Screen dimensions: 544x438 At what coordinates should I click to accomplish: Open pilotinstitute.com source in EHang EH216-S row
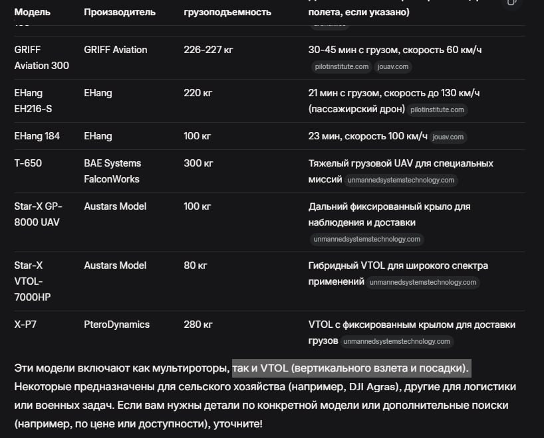click(x=437, y=110)
